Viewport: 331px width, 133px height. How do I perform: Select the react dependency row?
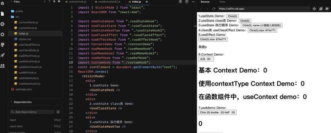click(x=35, y=120)
